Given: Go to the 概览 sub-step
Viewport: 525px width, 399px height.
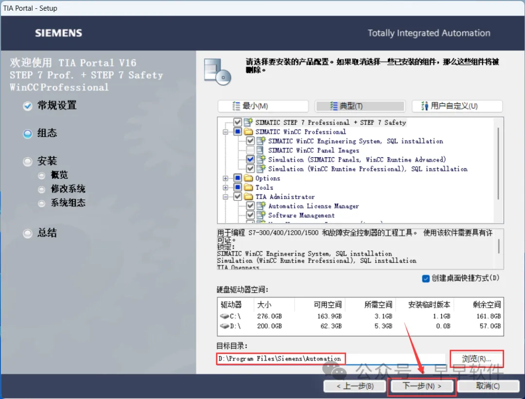Looking at the screenshot, I should [x=53, y=175].
